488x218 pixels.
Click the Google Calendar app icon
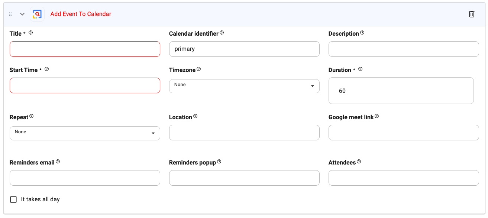(37, 14)
